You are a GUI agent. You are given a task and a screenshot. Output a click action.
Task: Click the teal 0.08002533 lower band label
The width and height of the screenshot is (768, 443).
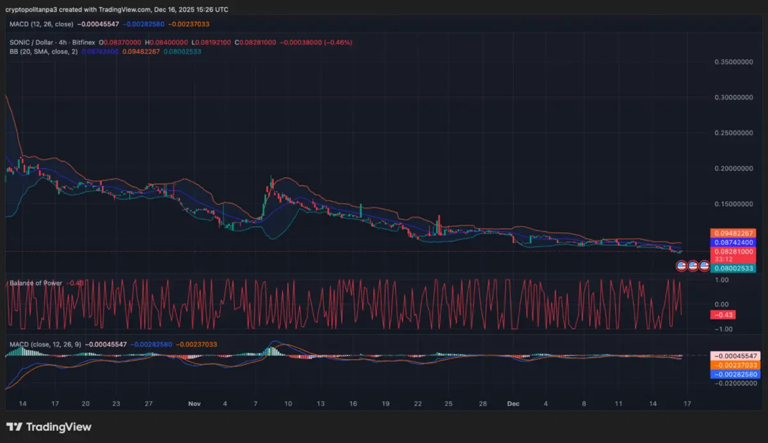tap(735, 268)
